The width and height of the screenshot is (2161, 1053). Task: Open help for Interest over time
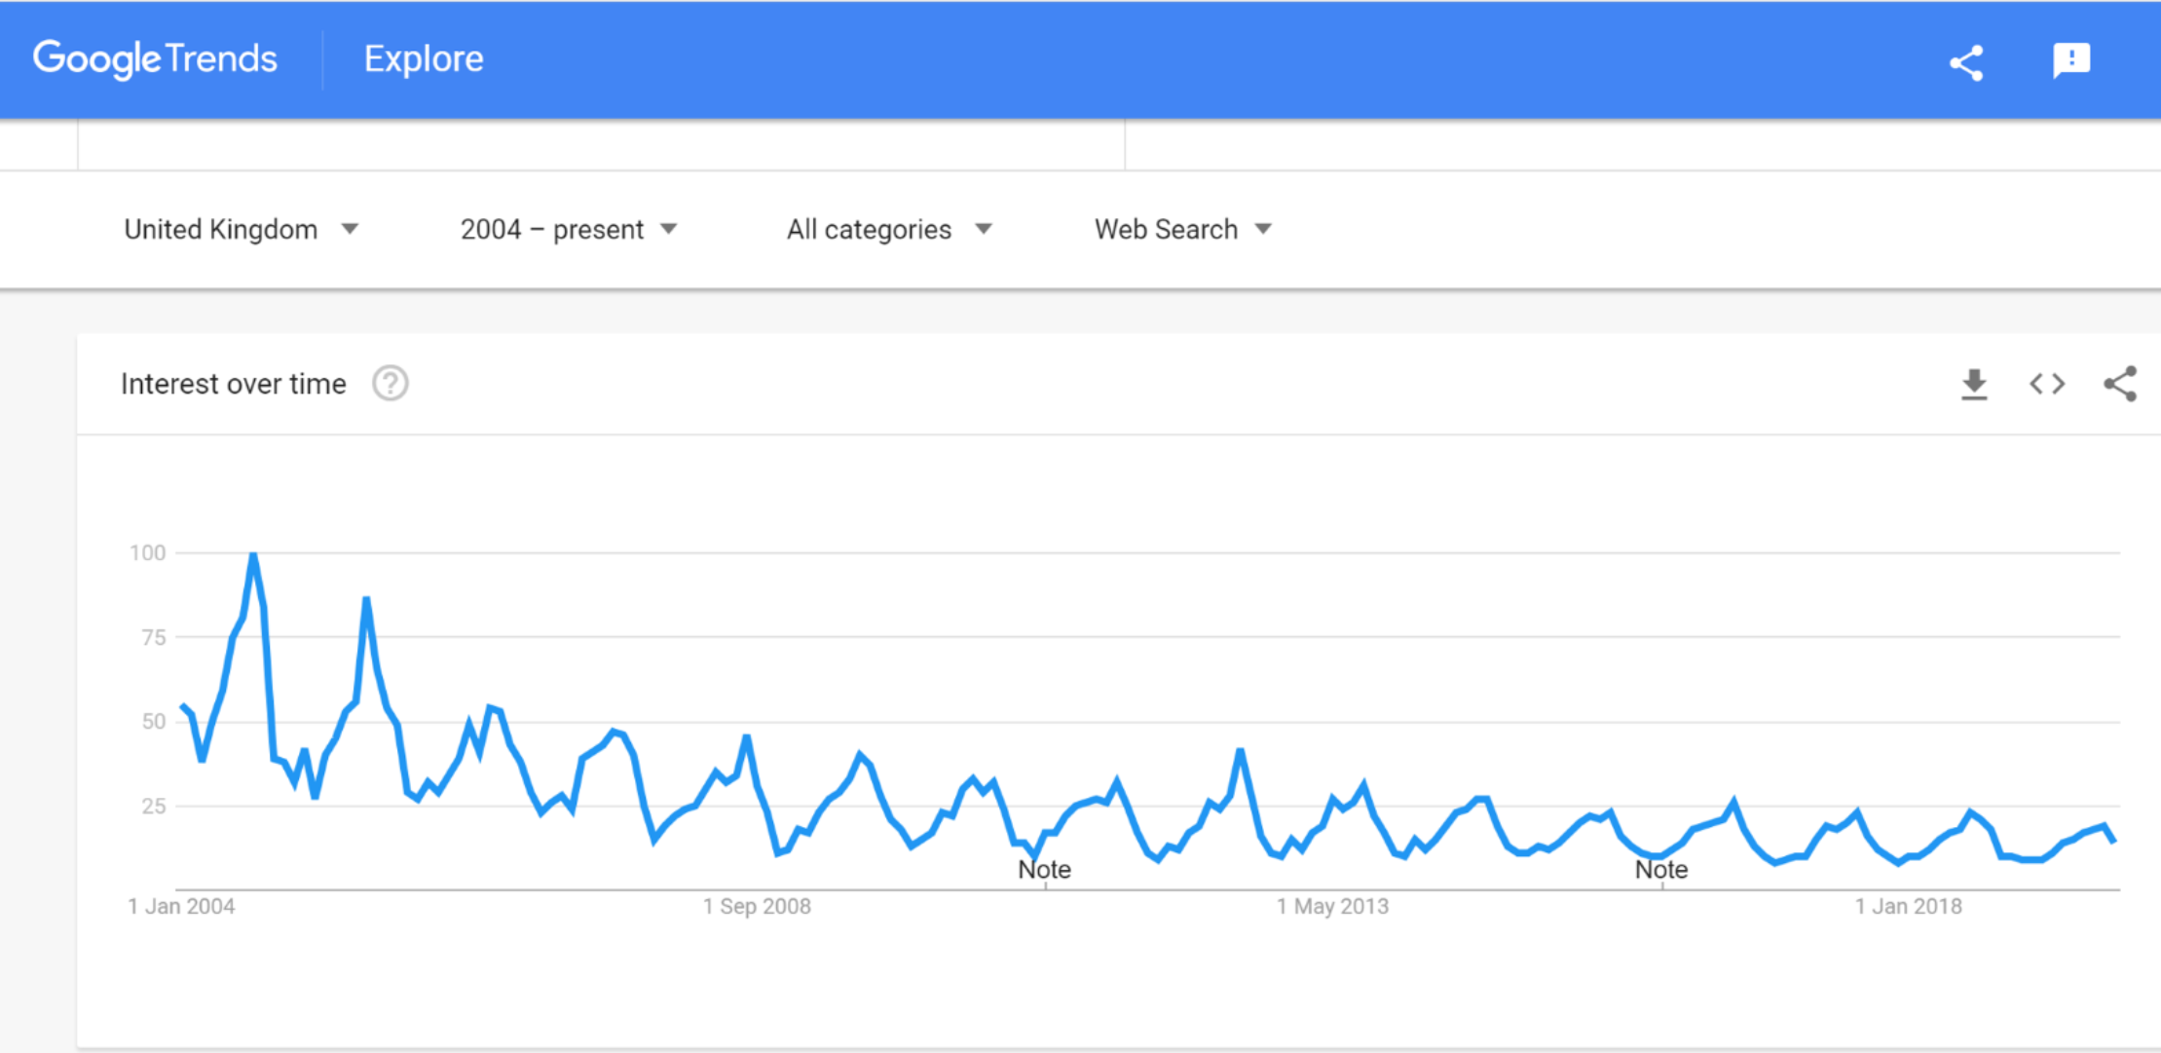tap(391, 384)
